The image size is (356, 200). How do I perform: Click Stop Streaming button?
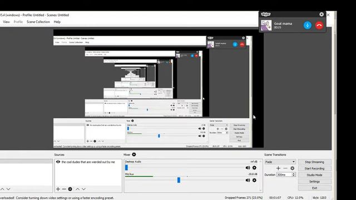coord(314,162)
